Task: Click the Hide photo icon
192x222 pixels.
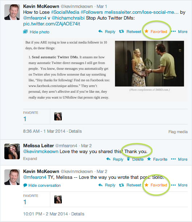Action: coord(25,32)
